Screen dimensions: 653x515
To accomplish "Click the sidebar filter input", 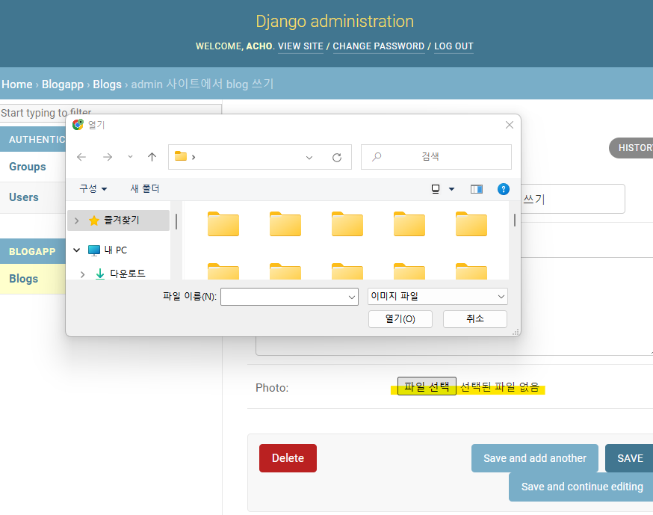I will point(111,113).
